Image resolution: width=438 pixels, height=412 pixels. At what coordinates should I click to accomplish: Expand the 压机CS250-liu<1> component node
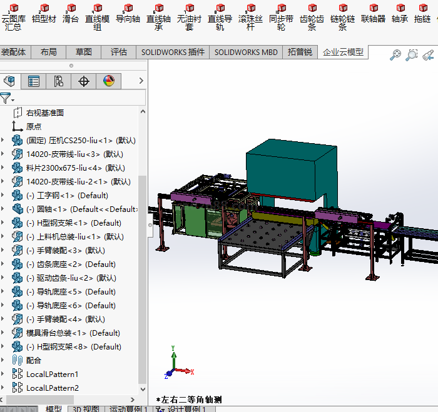(3, 141)
